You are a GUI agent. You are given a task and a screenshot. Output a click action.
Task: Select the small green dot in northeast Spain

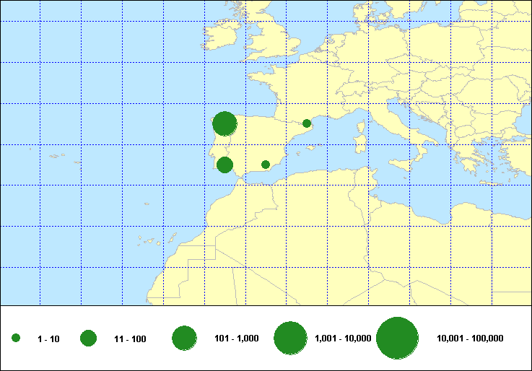tap(307, 123)
